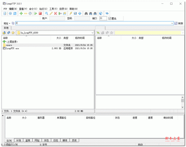Viewport: 186px width, 147px height.
Task: Click the first gray binoculars icon
Action: 86,13
